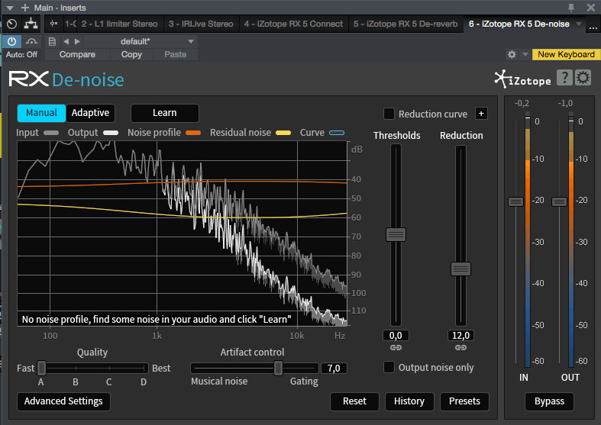Screen dimensions: 601x425
Task: Click the Learn button
Action: [164, 113]
